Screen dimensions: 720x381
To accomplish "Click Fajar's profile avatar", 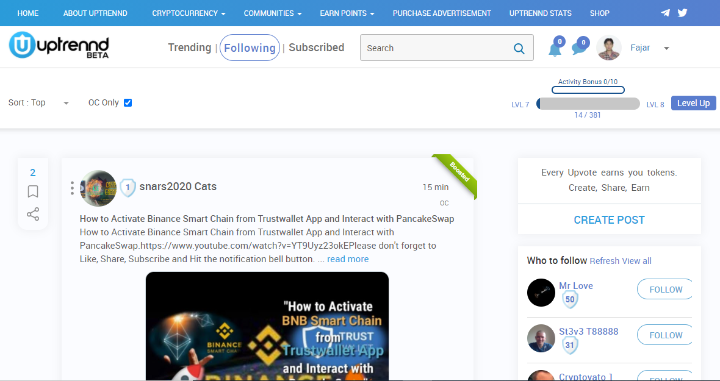I will click(x=609, y=48).
